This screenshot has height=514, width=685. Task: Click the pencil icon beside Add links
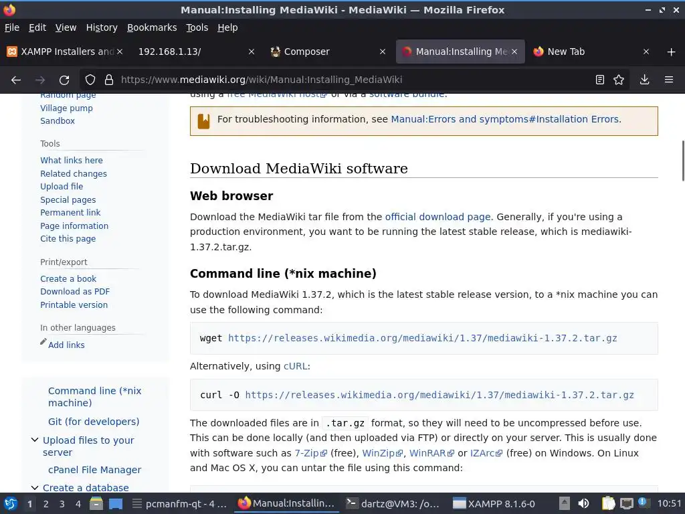[x=43, y=342]
